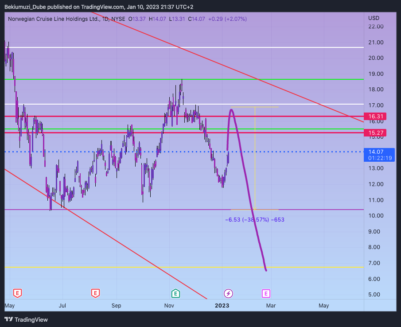401x327 pixels.
Task: Click the 22.00 price axis label
Action: 376,27
